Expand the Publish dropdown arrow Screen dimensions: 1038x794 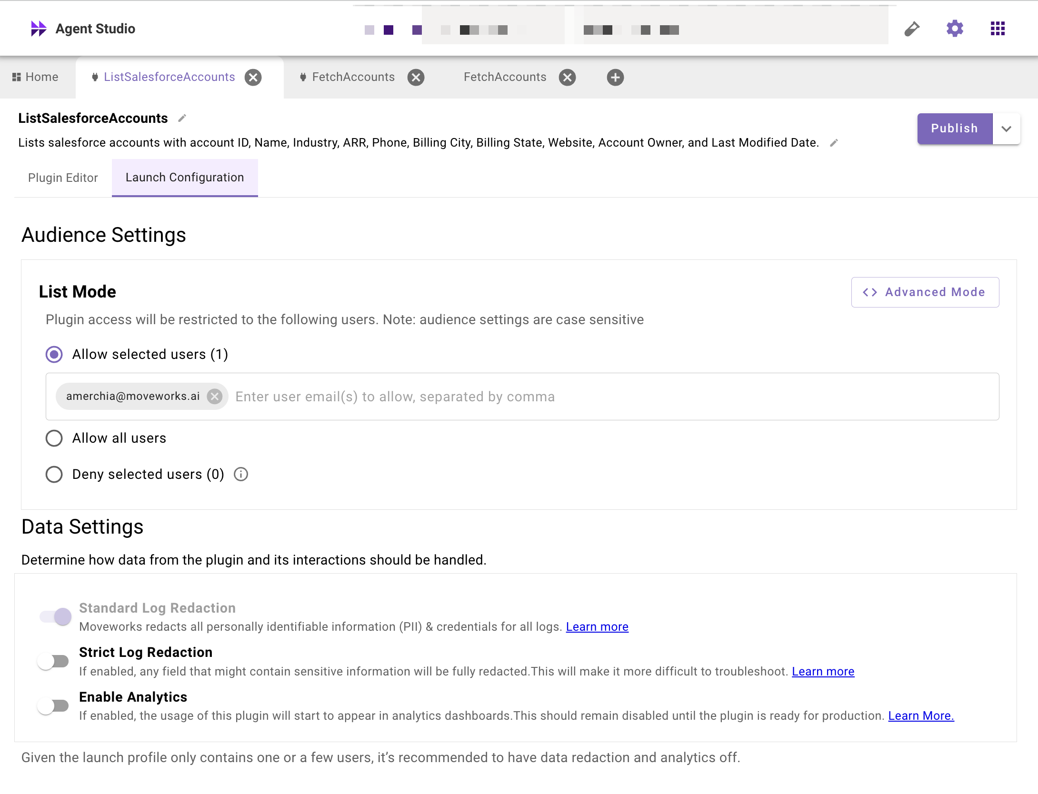tap(1006, 129)
